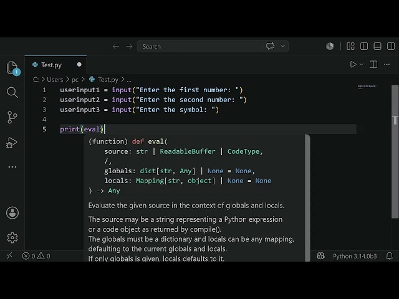This screenshot has height=299, width=399.
Task: Click print(eval) on line 5
Action: pyautogui.click(x=82, y=129)
